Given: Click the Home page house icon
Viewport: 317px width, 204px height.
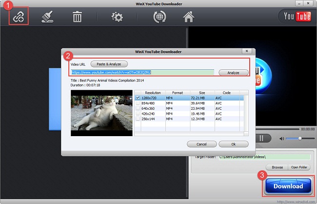Looking at the screenshot, I should coord(188,17).
